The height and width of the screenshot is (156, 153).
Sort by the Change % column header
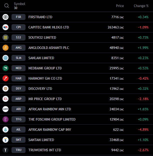click(141, 6)
